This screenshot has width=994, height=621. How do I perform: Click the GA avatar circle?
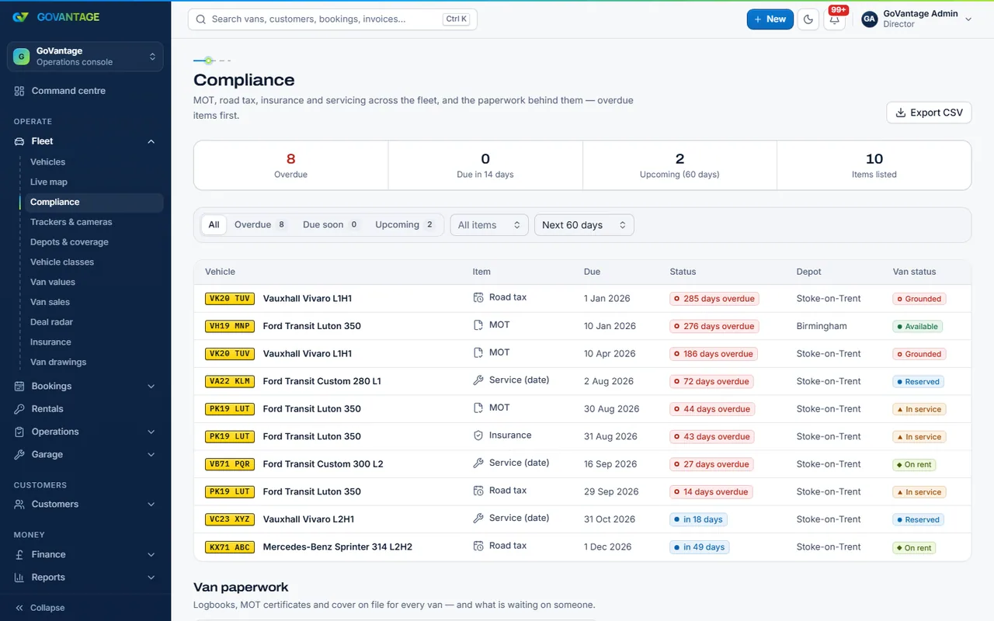click(870, 19)
